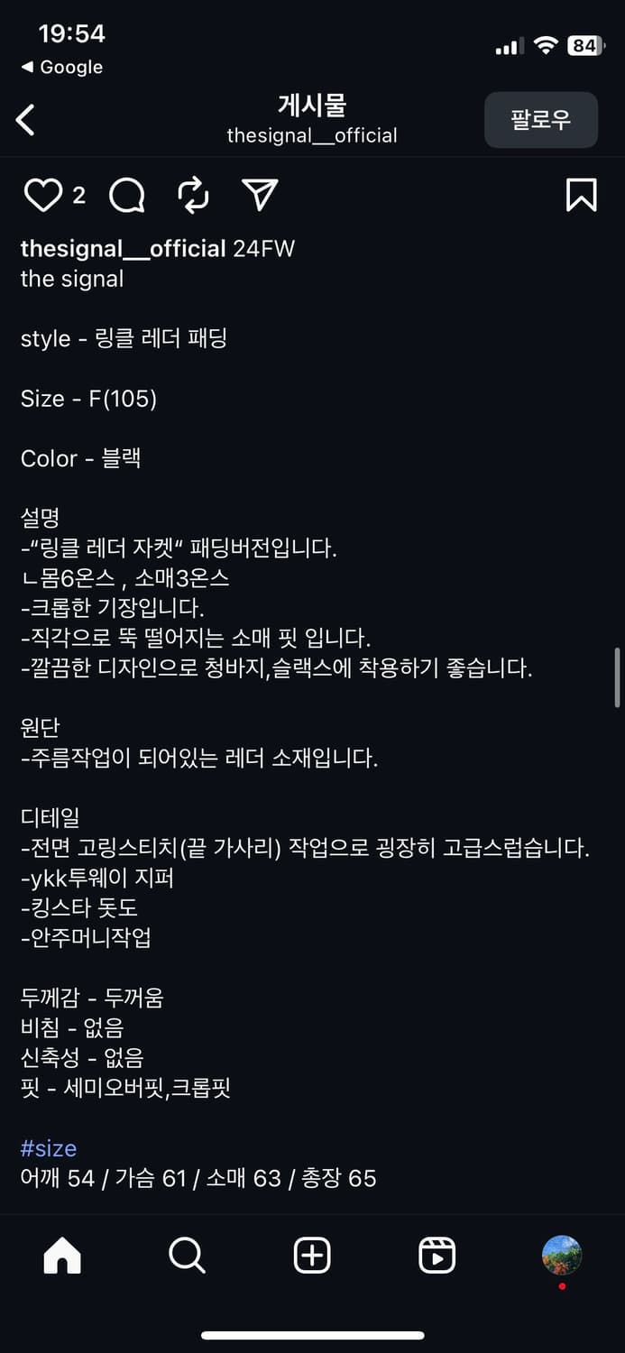
Task: Create a new post with the plus icon
Action: tap(311, 1255)
